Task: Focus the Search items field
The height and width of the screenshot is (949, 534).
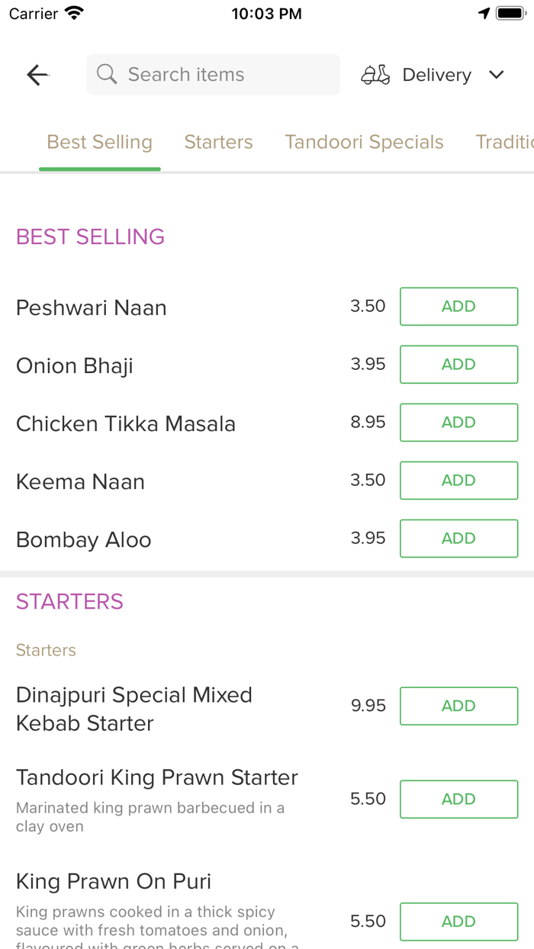Action: coord(221,75)
